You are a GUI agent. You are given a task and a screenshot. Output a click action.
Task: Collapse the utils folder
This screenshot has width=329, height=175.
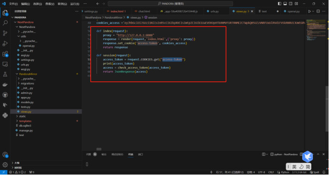pos(19,36)
